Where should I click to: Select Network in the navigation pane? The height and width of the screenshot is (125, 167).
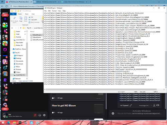(x=18, y=79)
